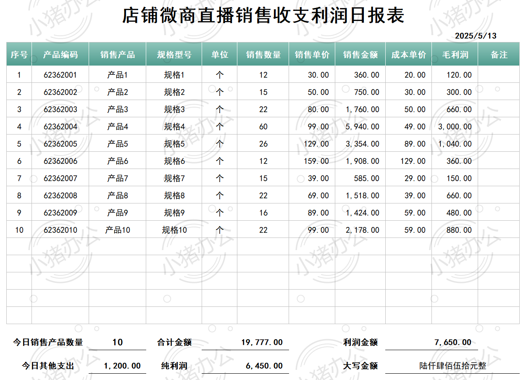Click sales amount cell 1,908.00
Image resolution: width=526 pixels, height=380 pixels.
tap(360, 161)
